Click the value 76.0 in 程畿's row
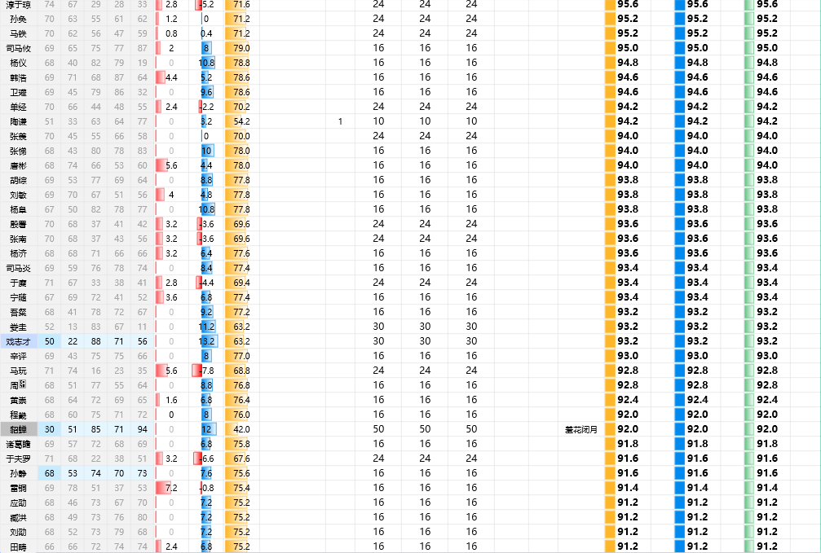The height and width of the screenshot is (553, 821). click(241, 415)
